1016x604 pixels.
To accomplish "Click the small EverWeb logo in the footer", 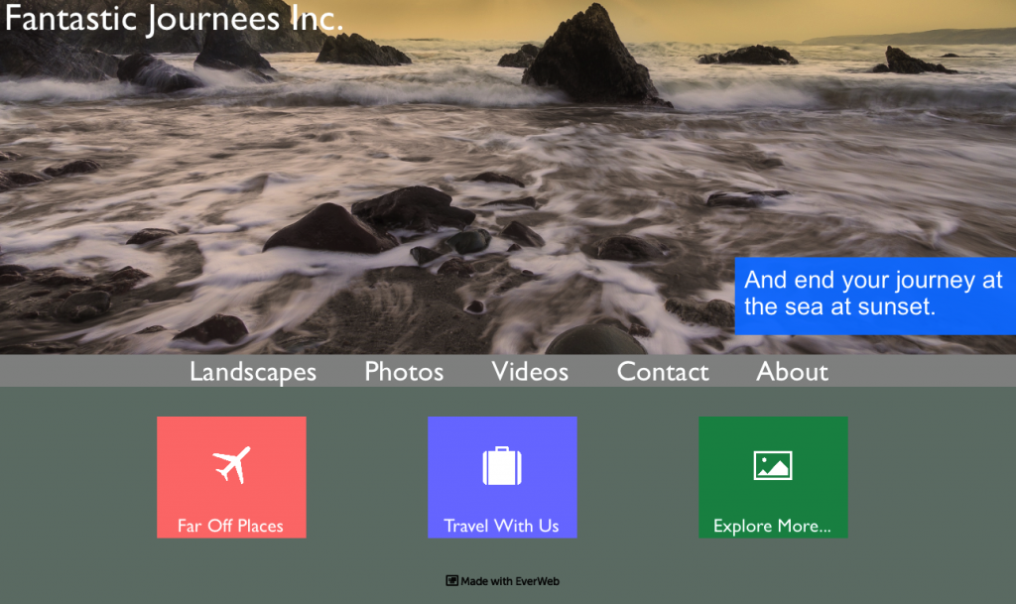I will click(x=450, y=581).
